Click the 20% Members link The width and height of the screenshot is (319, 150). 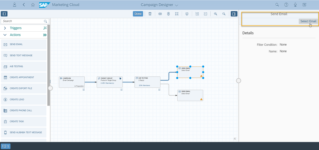pos(144,85)
